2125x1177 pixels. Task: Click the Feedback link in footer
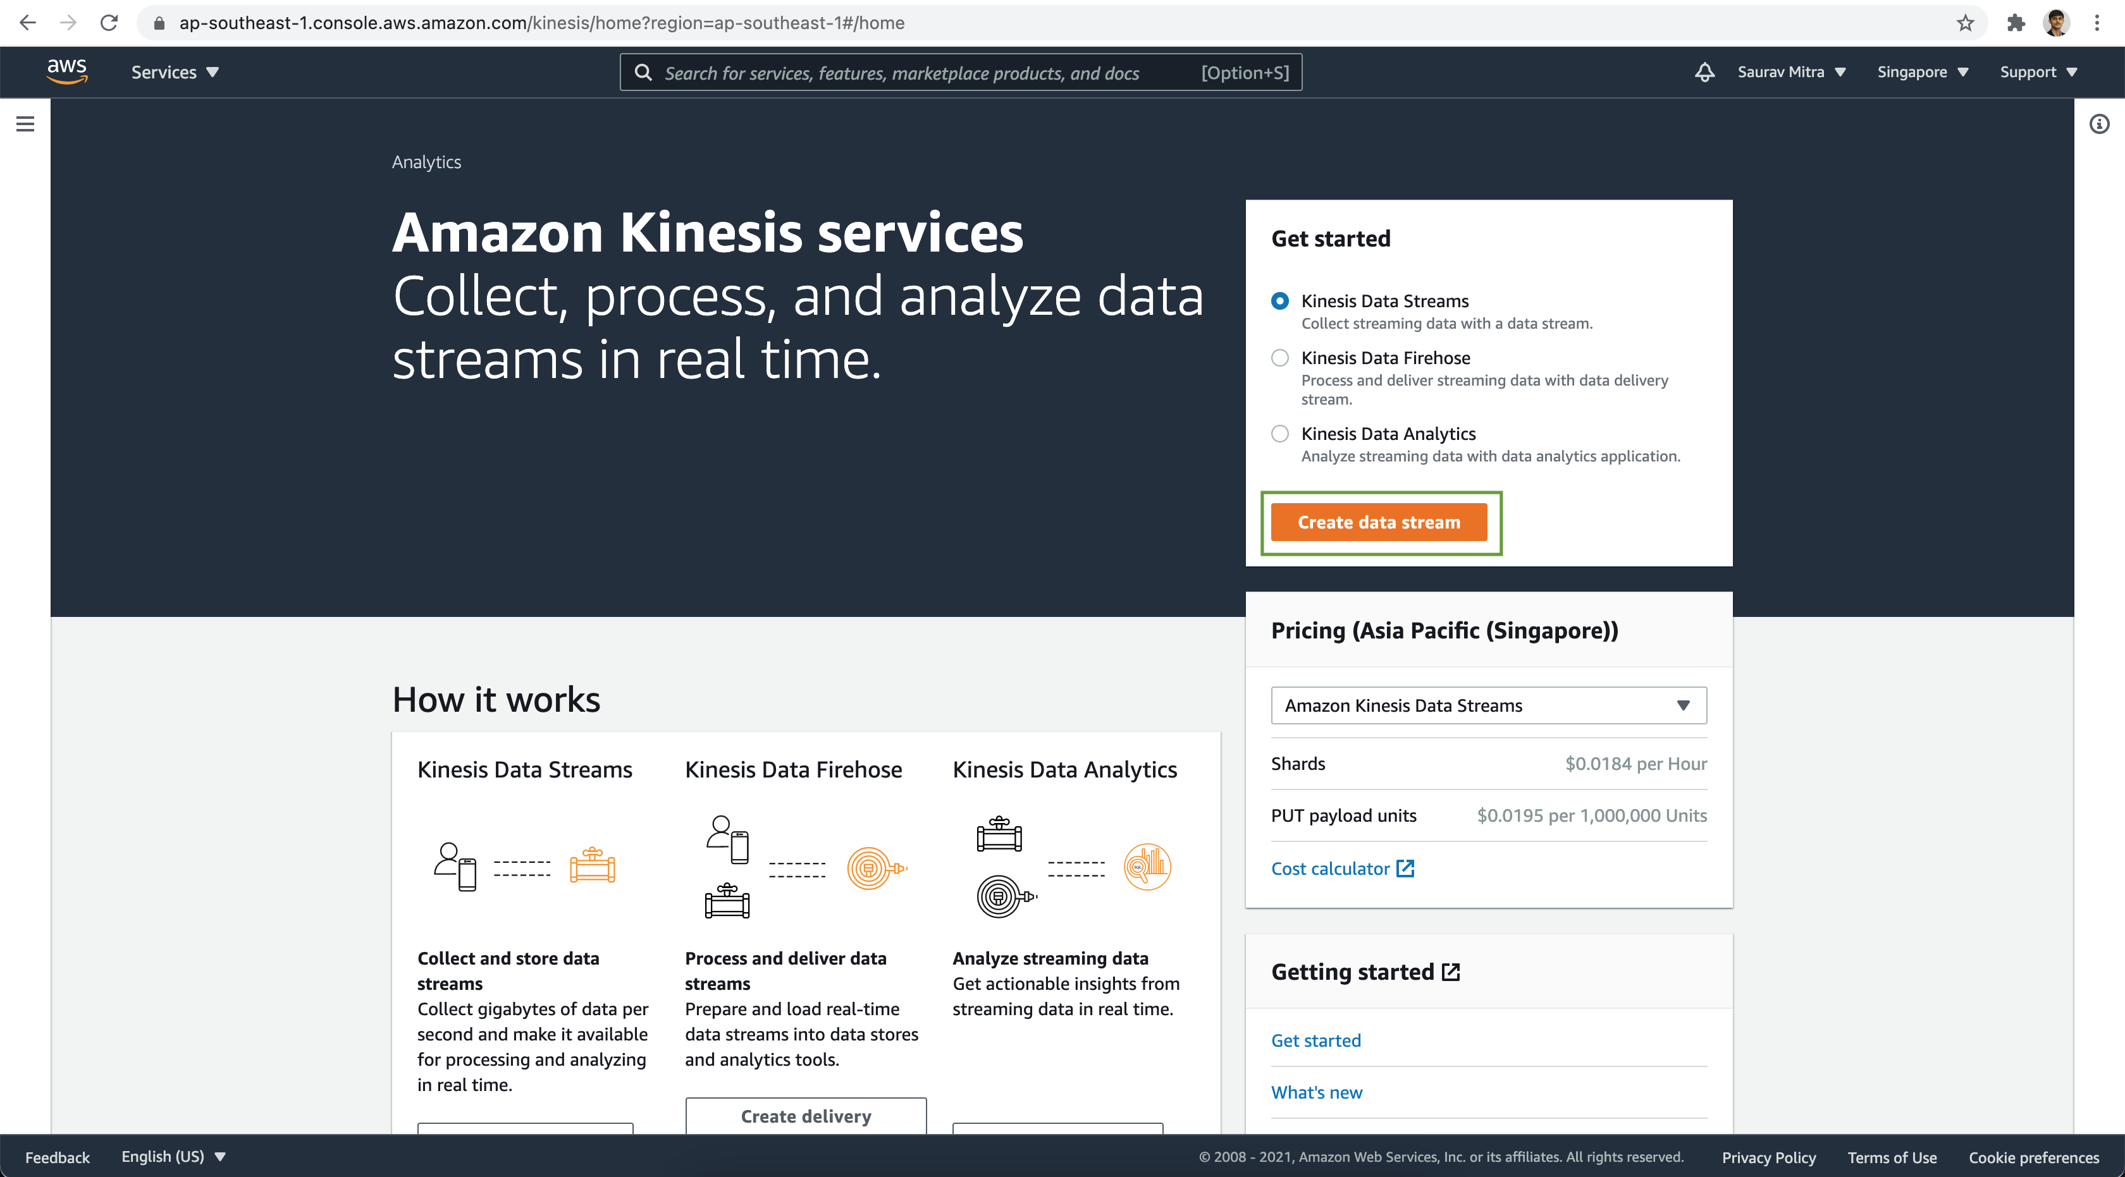tap(57, 1157)
